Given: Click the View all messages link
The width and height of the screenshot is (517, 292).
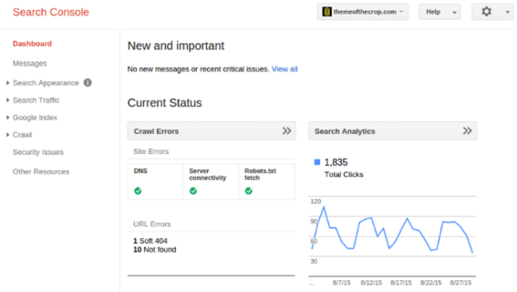Looking at the screenshot, I should [285, 69].
